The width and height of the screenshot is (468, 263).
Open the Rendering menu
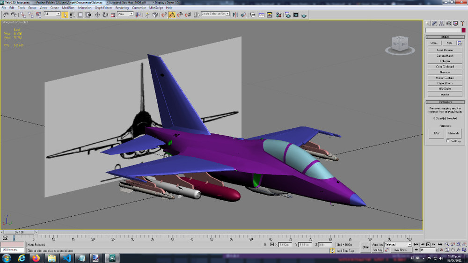(122, 8)
